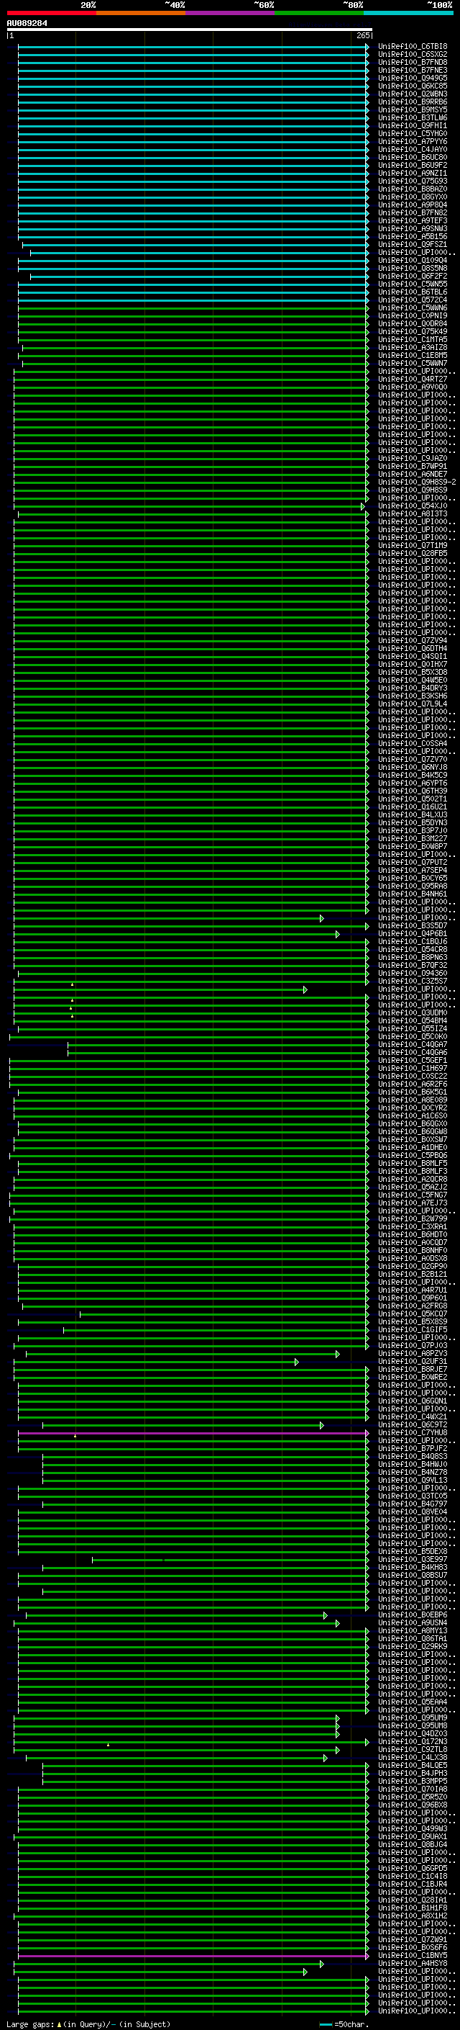This screenshot has width=460, height=2030.
Task: Click the UniRef100_Q9H8S9-2 isoform hit label
Action: pos(417,482)
